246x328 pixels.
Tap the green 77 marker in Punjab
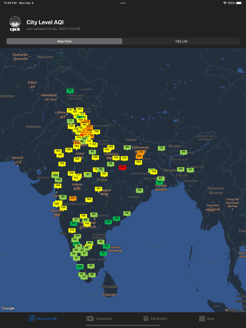[71, 121]
